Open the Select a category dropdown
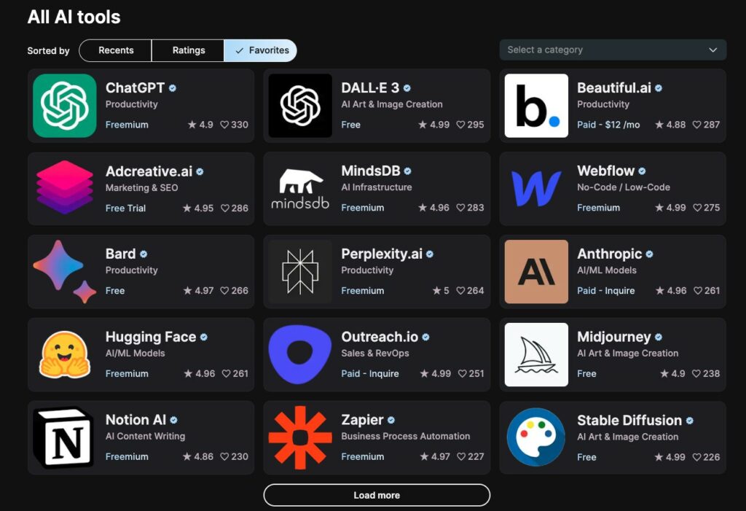This screenshot has height=511, width=746. 613,50
